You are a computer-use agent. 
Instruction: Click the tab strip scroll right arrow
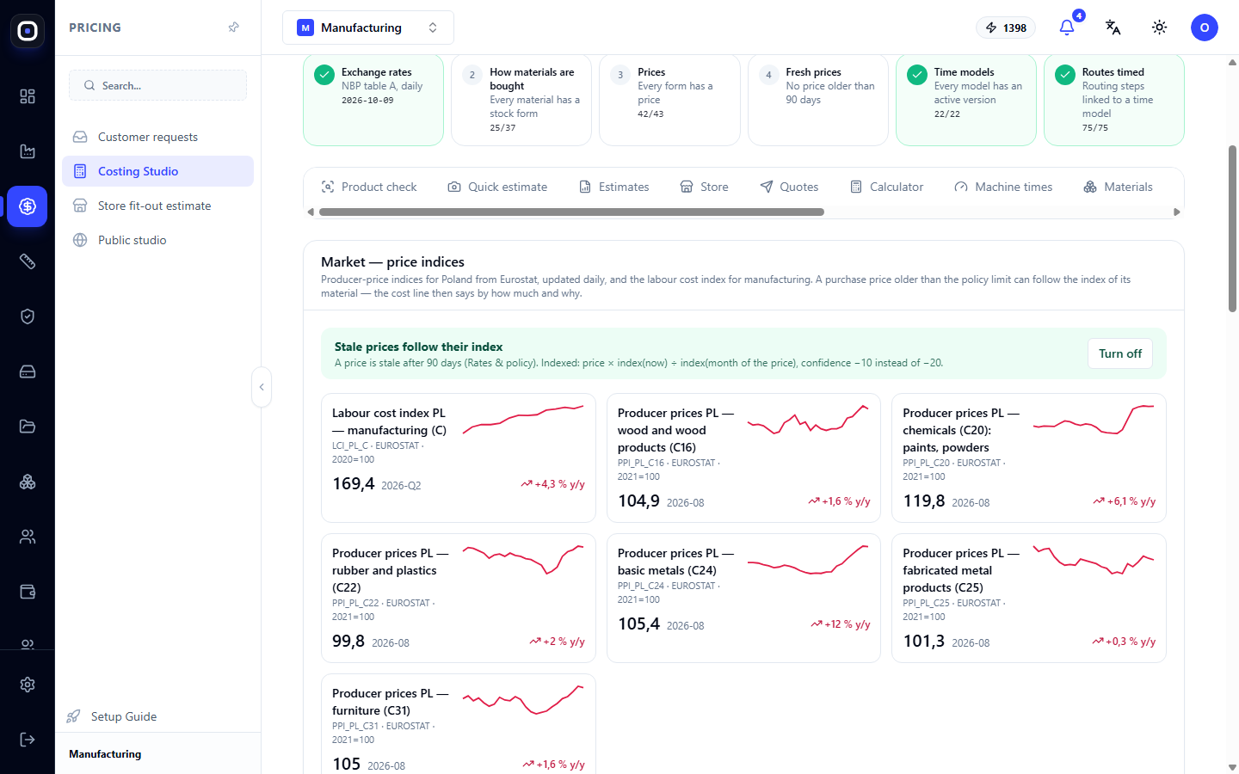[x=1177, y=212]
